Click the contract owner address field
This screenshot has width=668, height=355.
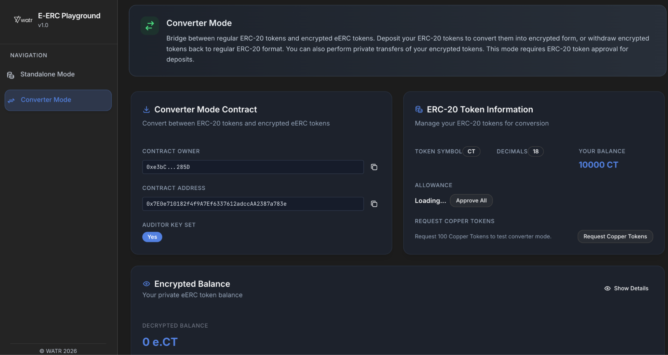(x=253, y=167)
